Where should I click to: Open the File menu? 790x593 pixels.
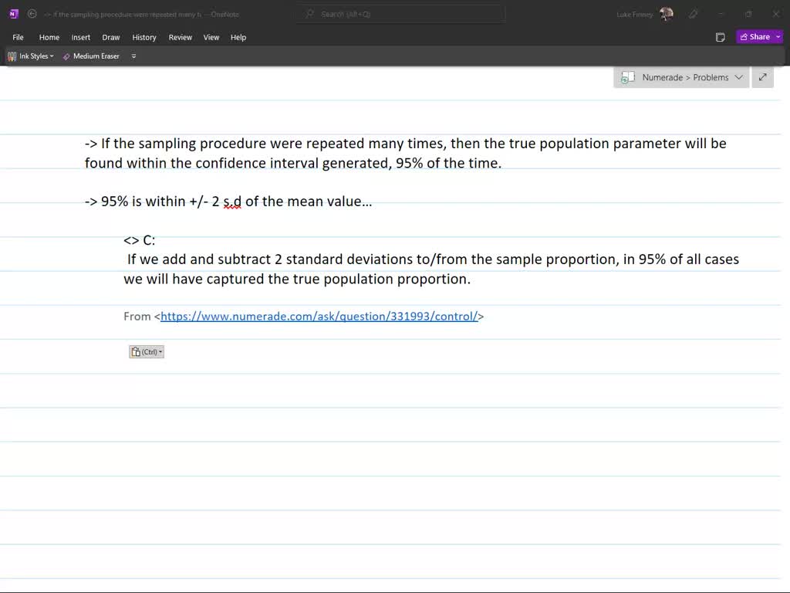tap(18, 37)
